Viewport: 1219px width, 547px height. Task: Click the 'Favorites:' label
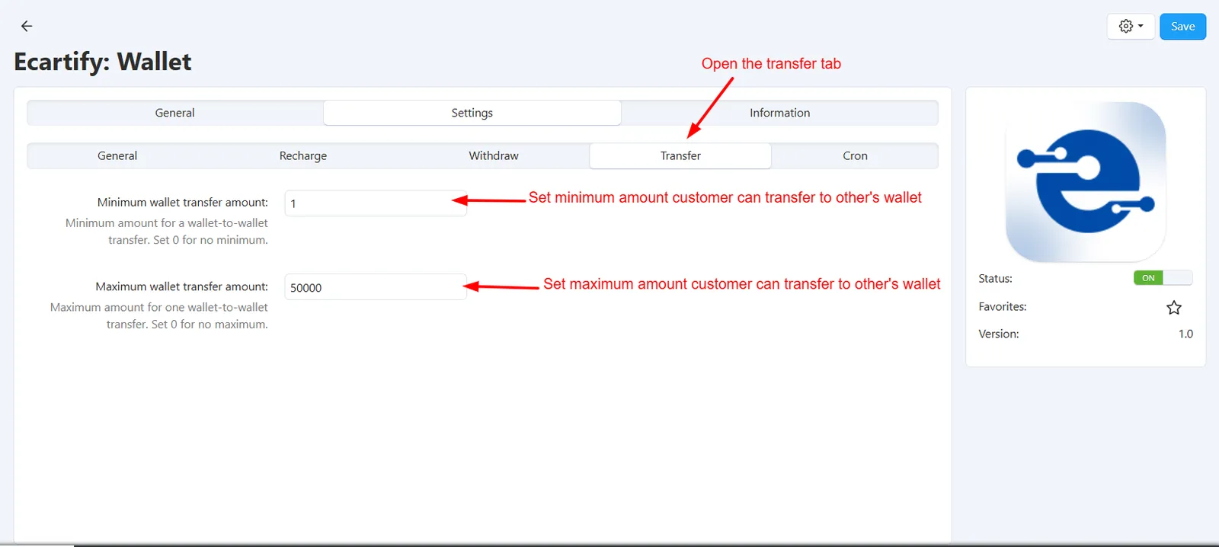pos(1003,306)
